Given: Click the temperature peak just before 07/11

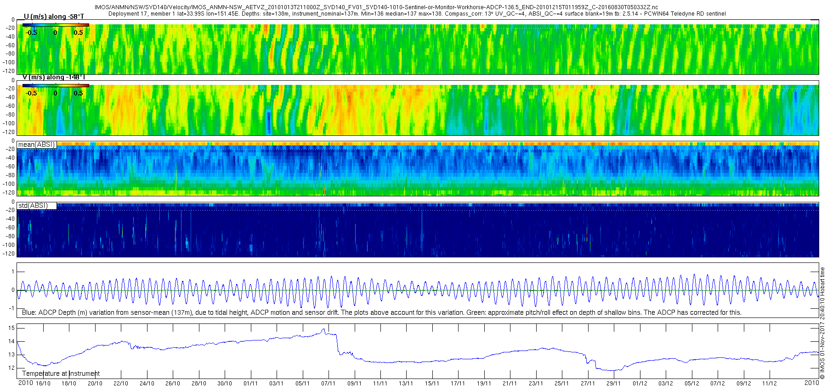Looking at the screenshot, I should click(x=324, y=329).
